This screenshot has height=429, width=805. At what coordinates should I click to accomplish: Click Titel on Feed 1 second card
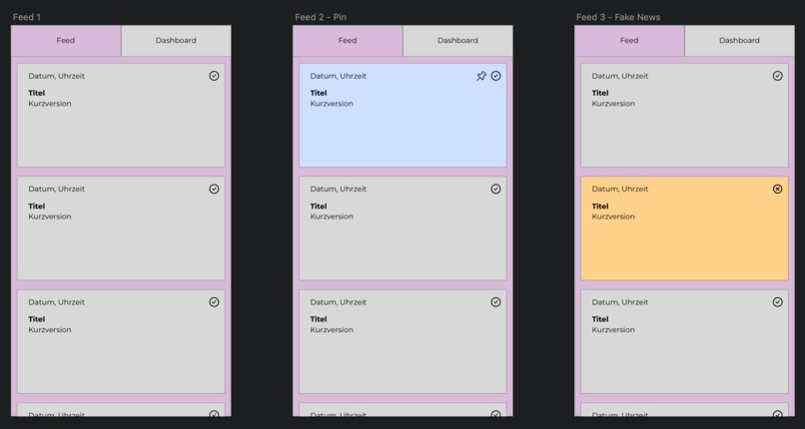pos(36,207)
